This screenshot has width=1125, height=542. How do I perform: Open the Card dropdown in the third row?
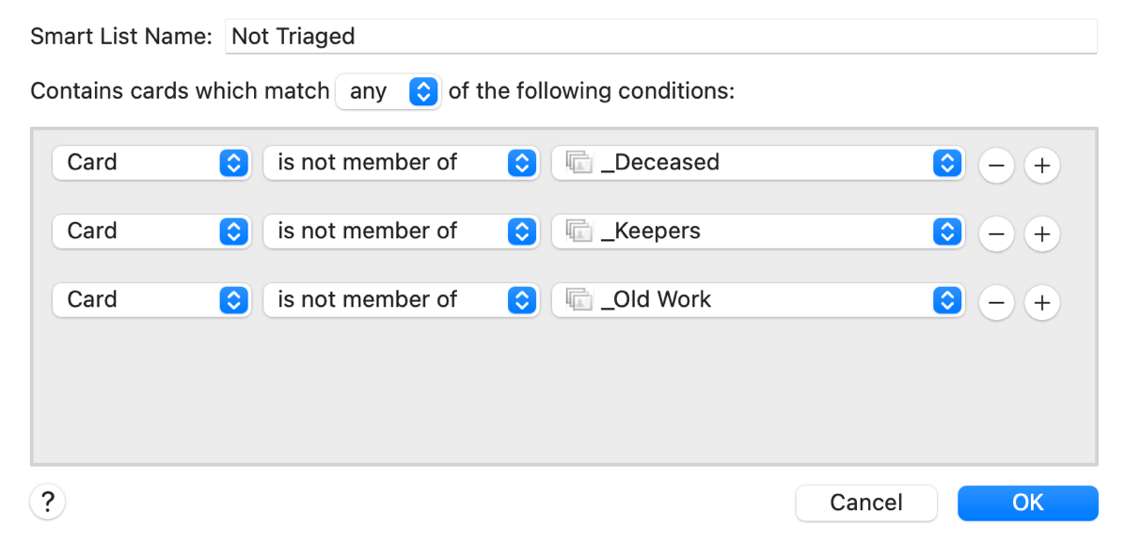151,300
